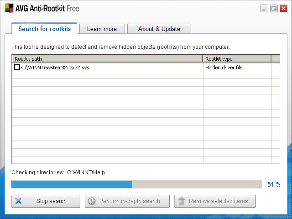Minimize the AVG Anti-Rootkit window
The image size is (292, 219).
click(x=264, y=9)
